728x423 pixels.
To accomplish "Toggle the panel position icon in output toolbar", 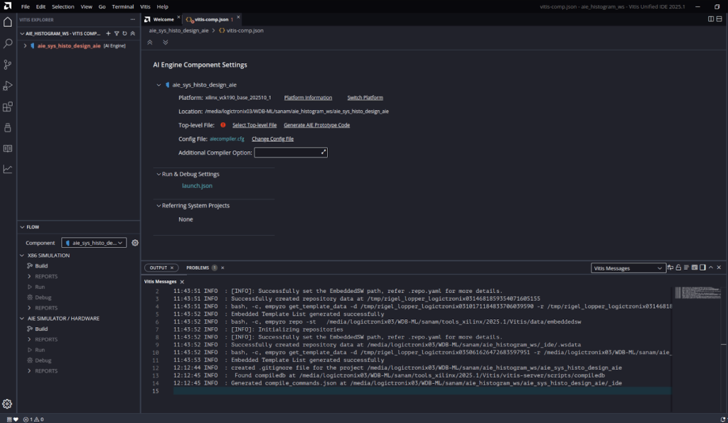I will [703, 268].
